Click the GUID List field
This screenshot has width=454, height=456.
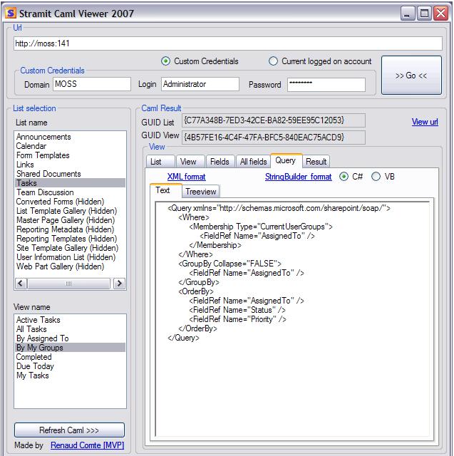pos(274,120)
